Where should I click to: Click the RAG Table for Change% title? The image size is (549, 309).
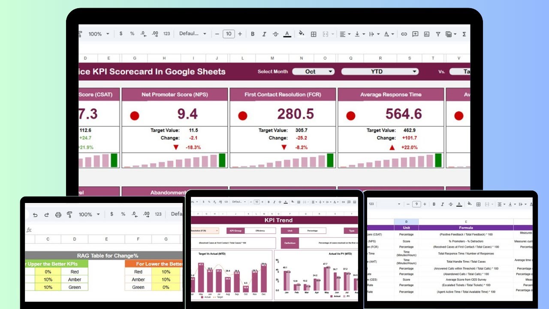(x=108, y=256)
